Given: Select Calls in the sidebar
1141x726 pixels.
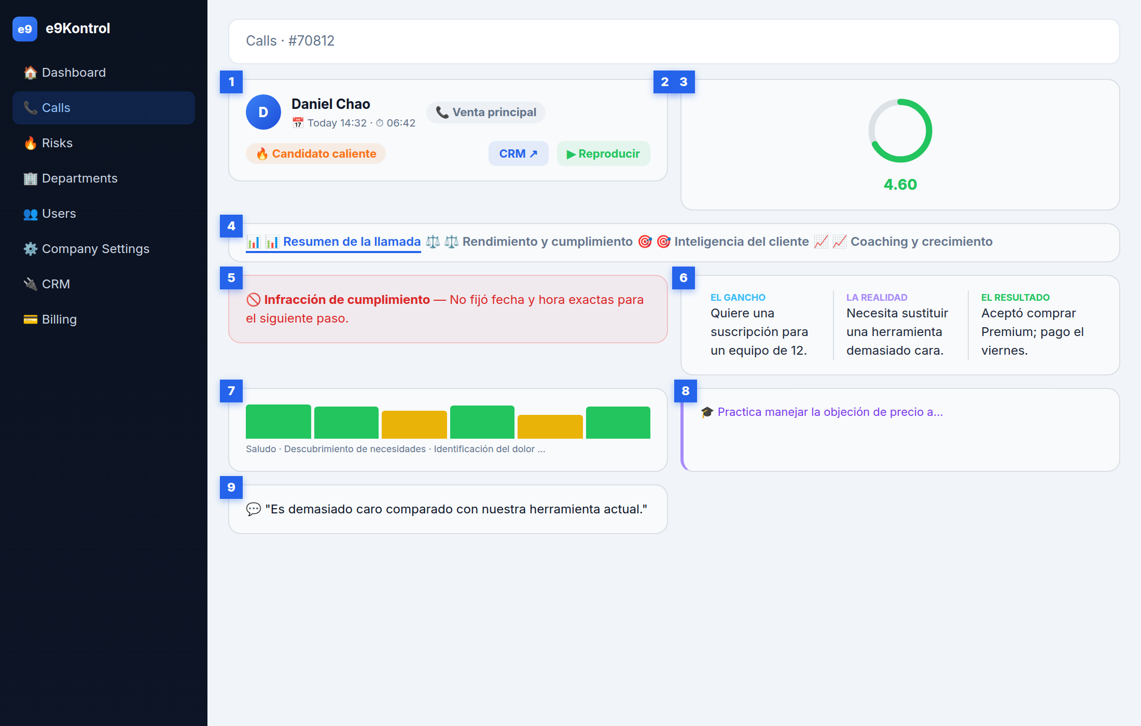Looking at the screenshot, I should click(104, 108).
